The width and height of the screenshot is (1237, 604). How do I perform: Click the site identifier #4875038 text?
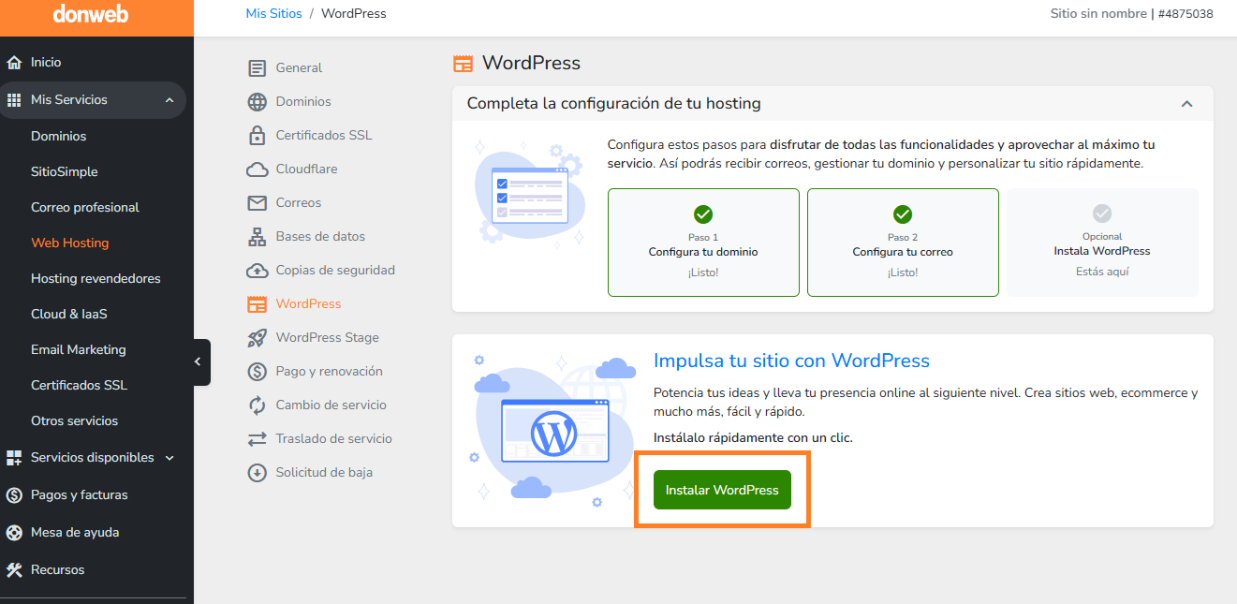click(x=1185, y=14)
